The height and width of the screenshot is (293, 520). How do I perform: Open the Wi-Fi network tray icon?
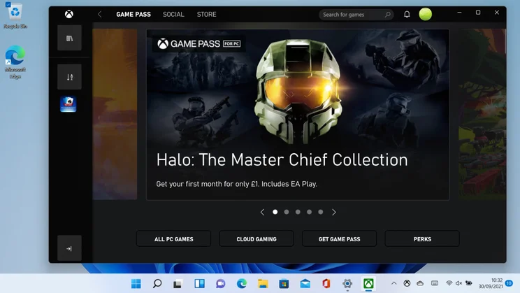coord(449,283)
